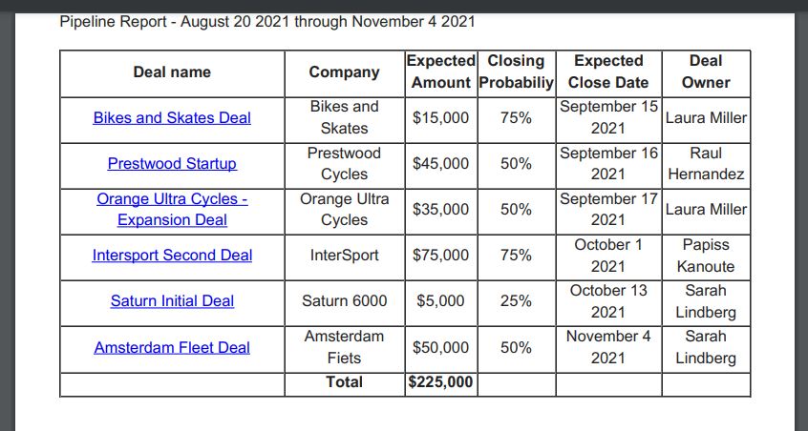Follow the Orange Ultra Cycles - Expansion Deal link
Image resolution: width=808 pixels, height=431 pixels.
pyautogui.click(x=172, y=210)
